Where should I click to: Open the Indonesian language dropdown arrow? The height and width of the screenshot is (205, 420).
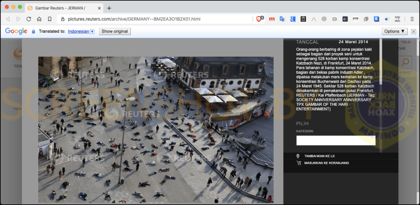coord(92,31)
